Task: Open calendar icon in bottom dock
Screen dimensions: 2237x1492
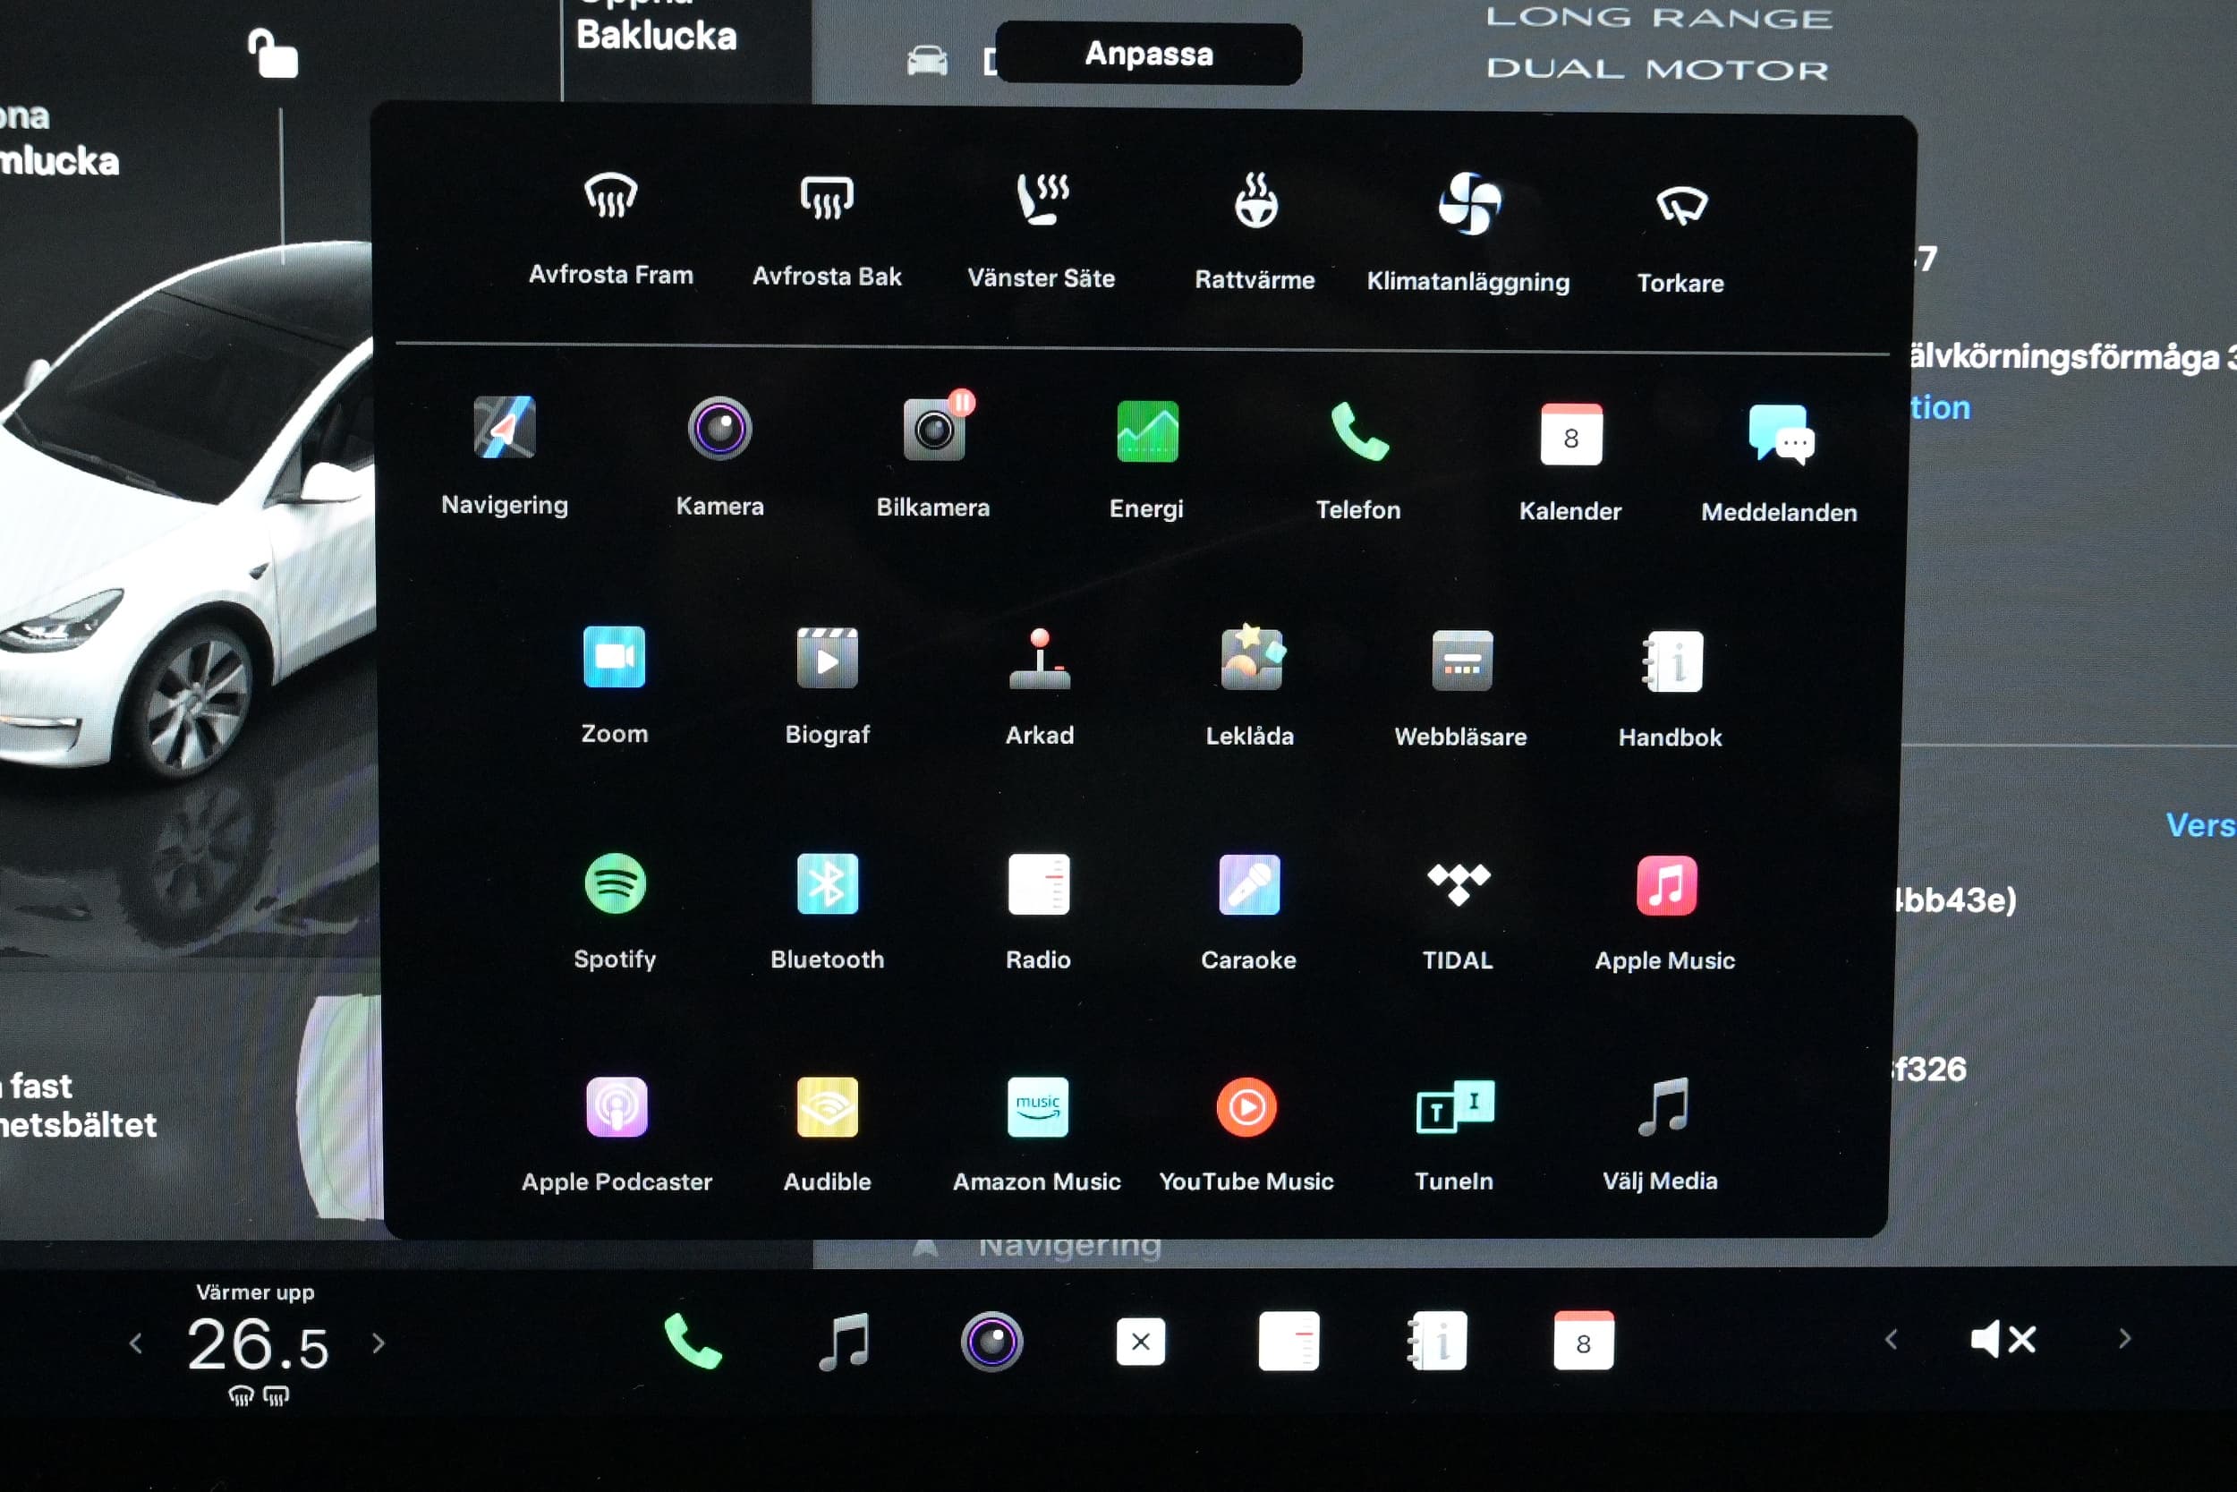Action: [1583, 1342]
